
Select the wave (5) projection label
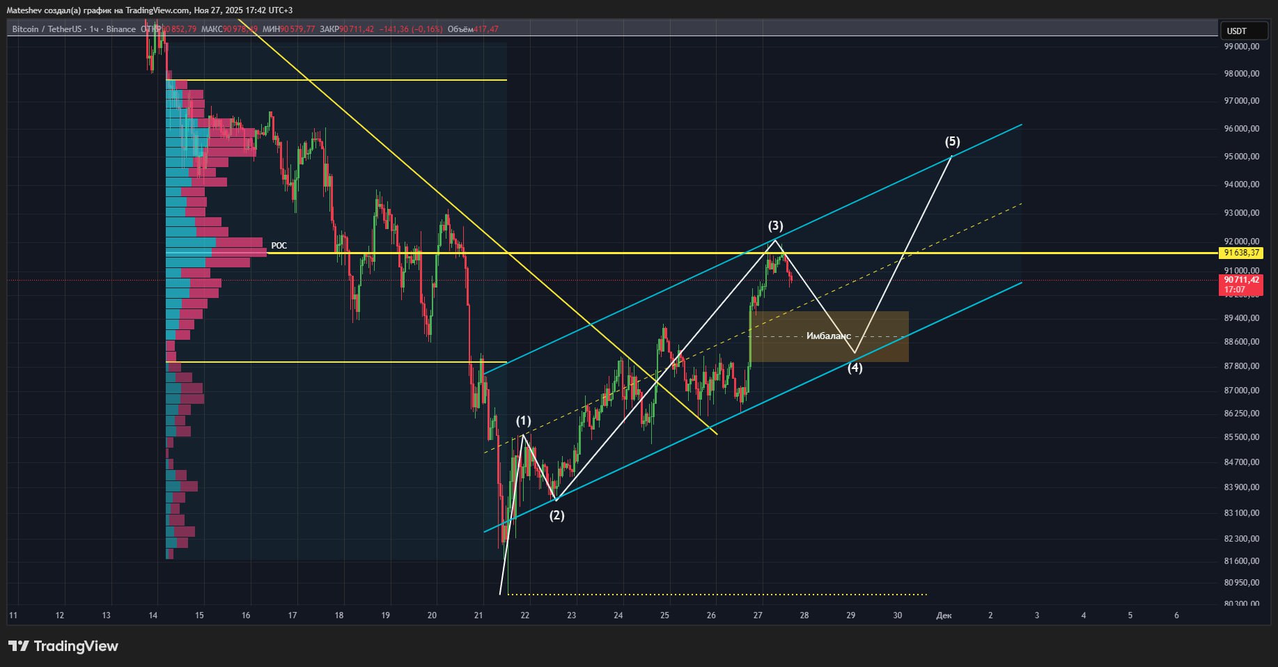tap(952, 141)
